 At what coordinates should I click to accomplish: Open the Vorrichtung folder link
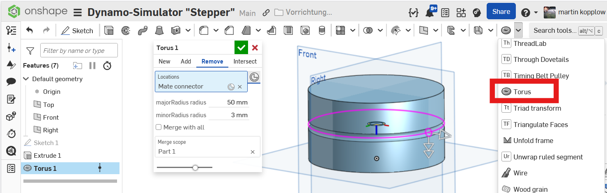pos(303,12)
